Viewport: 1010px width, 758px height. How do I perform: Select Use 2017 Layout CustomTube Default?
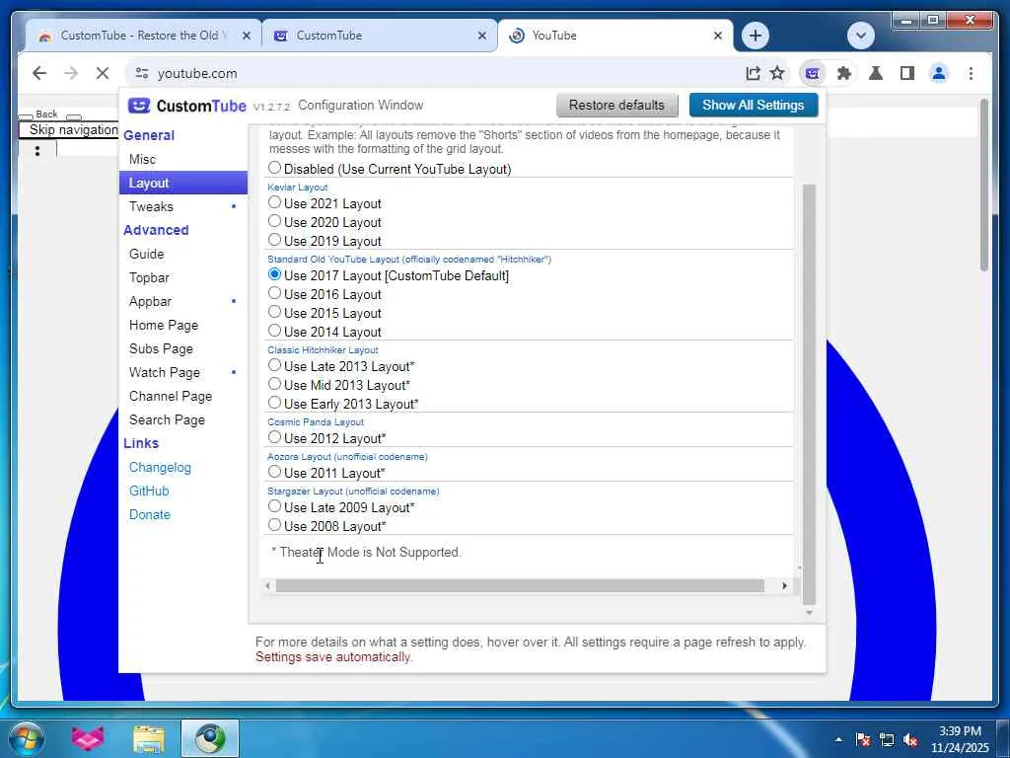(x=274, y=274)
